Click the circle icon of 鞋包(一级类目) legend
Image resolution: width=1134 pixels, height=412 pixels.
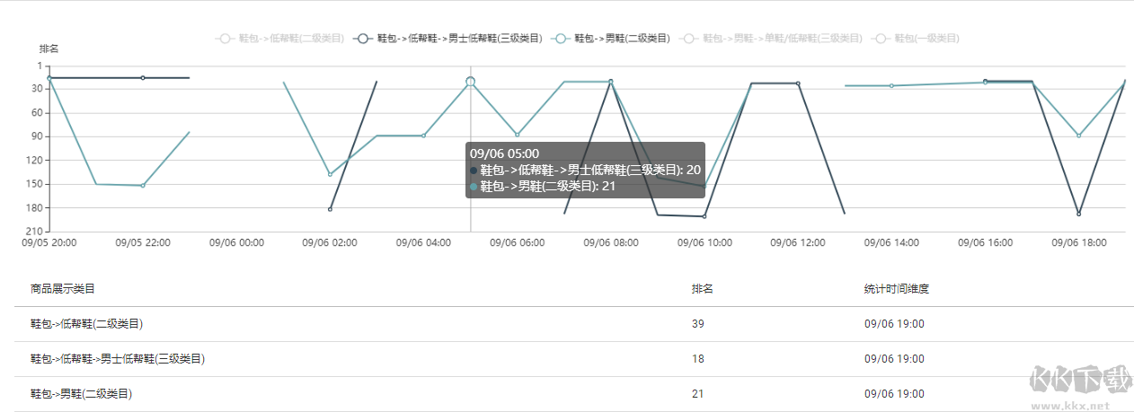[881, 39]
